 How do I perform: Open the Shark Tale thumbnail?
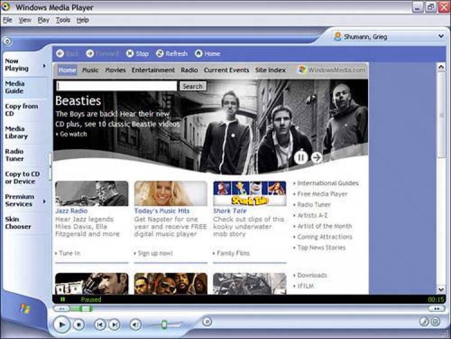pyautogui.click(x=250, y=193)
